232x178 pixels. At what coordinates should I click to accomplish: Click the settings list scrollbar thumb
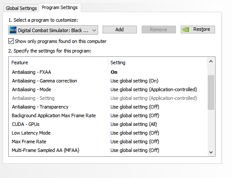[x=211, y=92]
